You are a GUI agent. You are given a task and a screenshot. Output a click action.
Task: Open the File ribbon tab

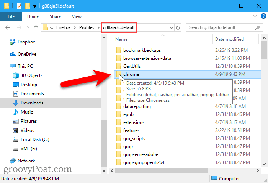pos(11,16)
